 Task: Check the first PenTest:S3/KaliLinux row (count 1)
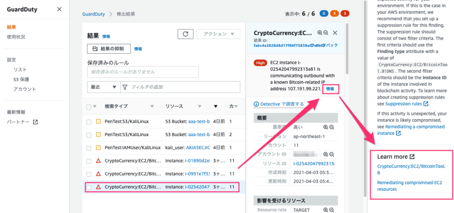pos(89,122)
